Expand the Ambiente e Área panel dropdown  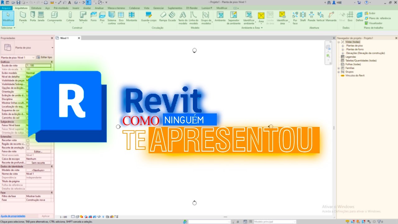pos(252,28)
